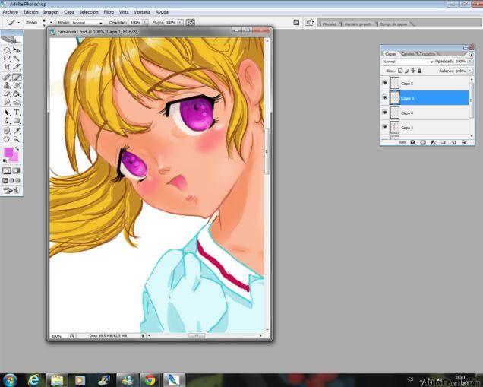
Task: Select the Dodge tool
Action: point(17,102)
